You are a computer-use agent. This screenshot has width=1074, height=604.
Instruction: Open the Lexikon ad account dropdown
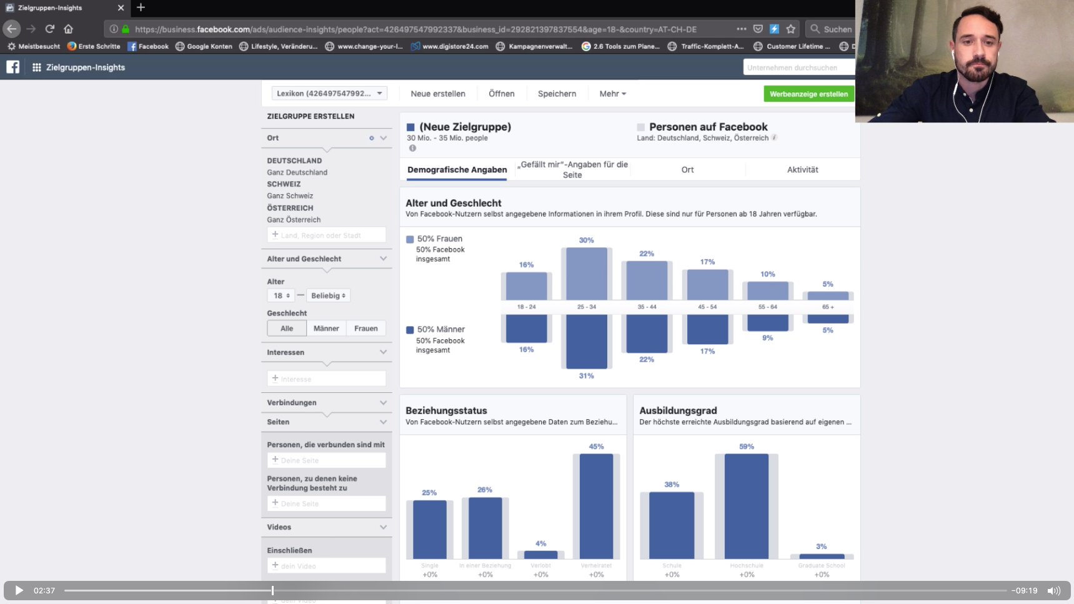point(329,94)
